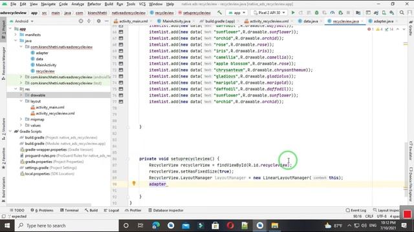Open the Refactor menu
This screenshot has width=414, height=232.
(94, 4)
